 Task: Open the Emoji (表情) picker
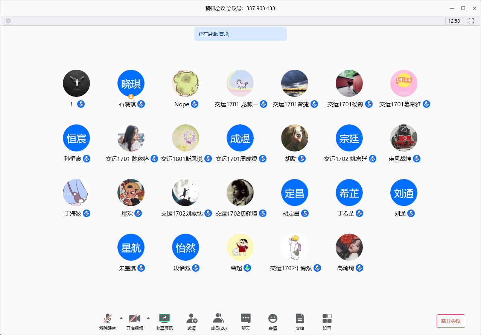coord(273,319)
